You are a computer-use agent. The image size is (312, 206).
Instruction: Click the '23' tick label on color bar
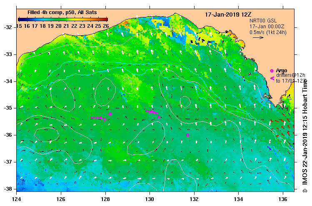coord(82,26)
